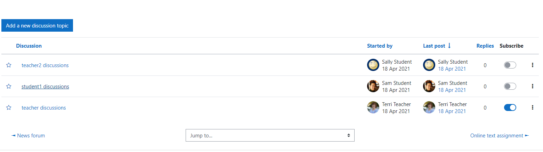Enable subscription for teacher2 discussions

pos(510,65)
